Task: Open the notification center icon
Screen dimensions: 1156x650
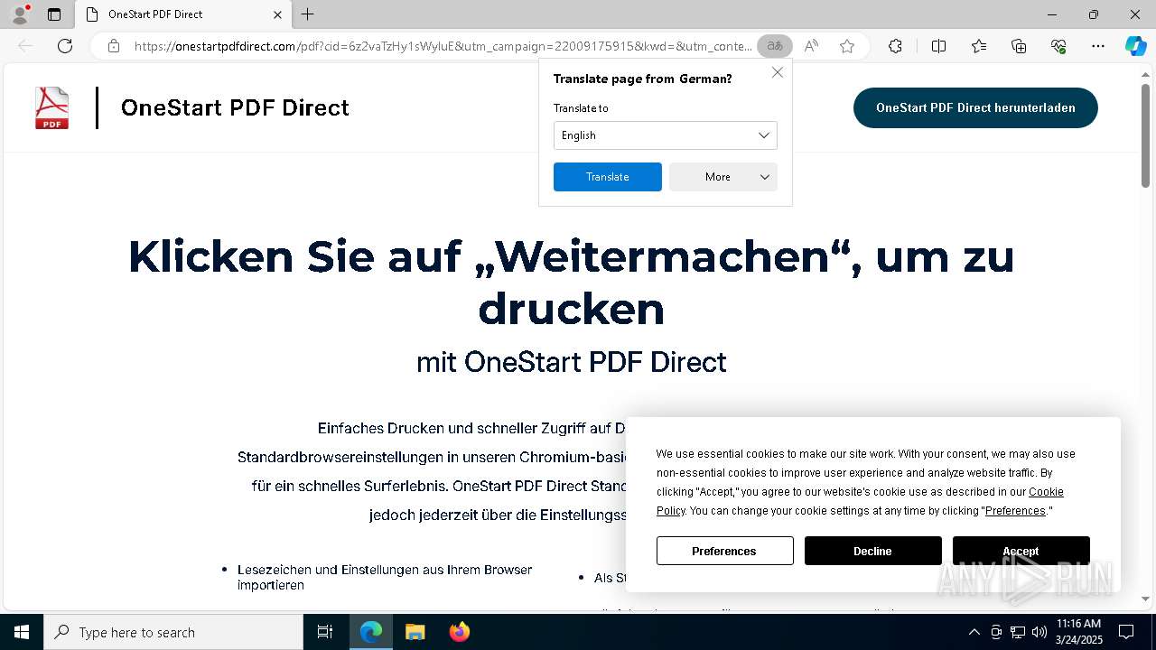Action: click(x=1126, y=632)
